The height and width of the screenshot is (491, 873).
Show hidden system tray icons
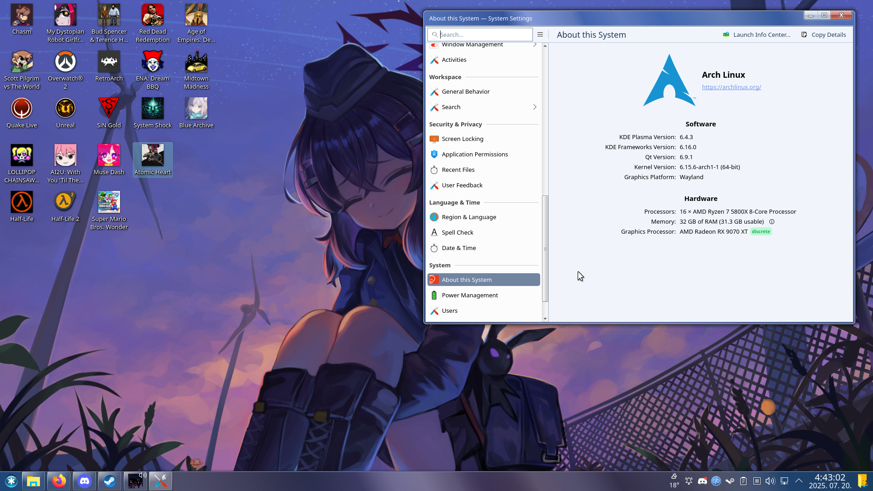(799, 481)
